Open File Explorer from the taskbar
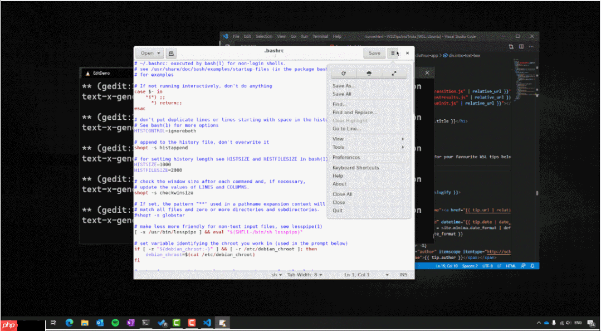The height and width of the screenshot is (331, 601). point(84,322)
